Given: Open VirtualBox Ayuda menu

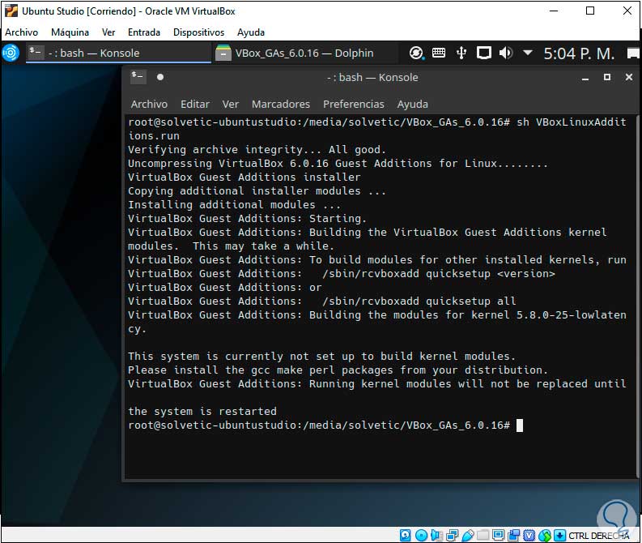Looking at the screenshot, I should point(251,32).
